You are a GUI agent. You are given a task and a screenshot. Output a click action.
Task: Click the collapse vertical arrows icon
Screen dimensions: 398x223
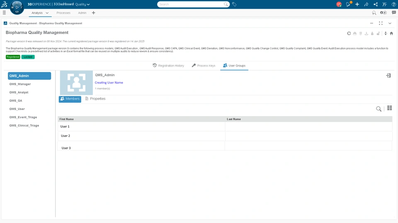[x=386, y=34]
